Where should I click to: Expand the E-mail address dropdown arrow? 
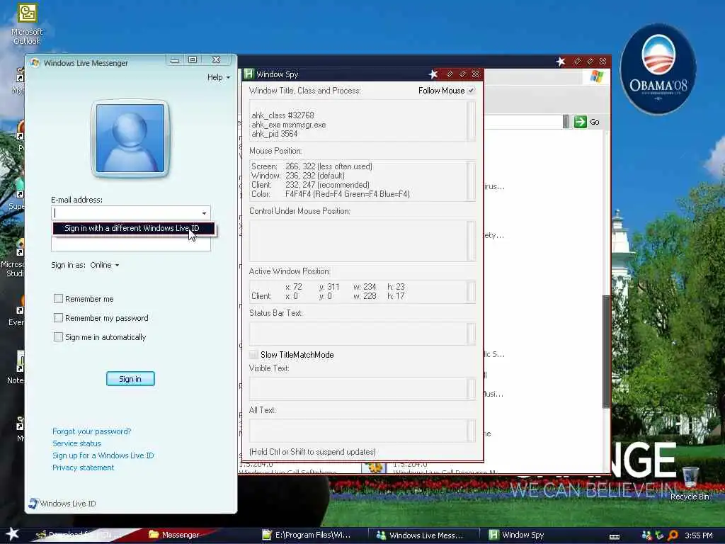point(204,212)
